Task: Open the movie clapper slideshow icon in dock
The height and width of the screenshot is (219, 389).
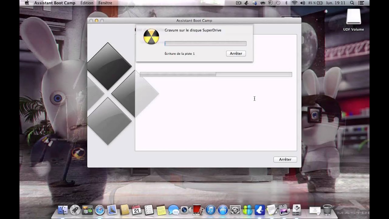Action: coord(284,210)
